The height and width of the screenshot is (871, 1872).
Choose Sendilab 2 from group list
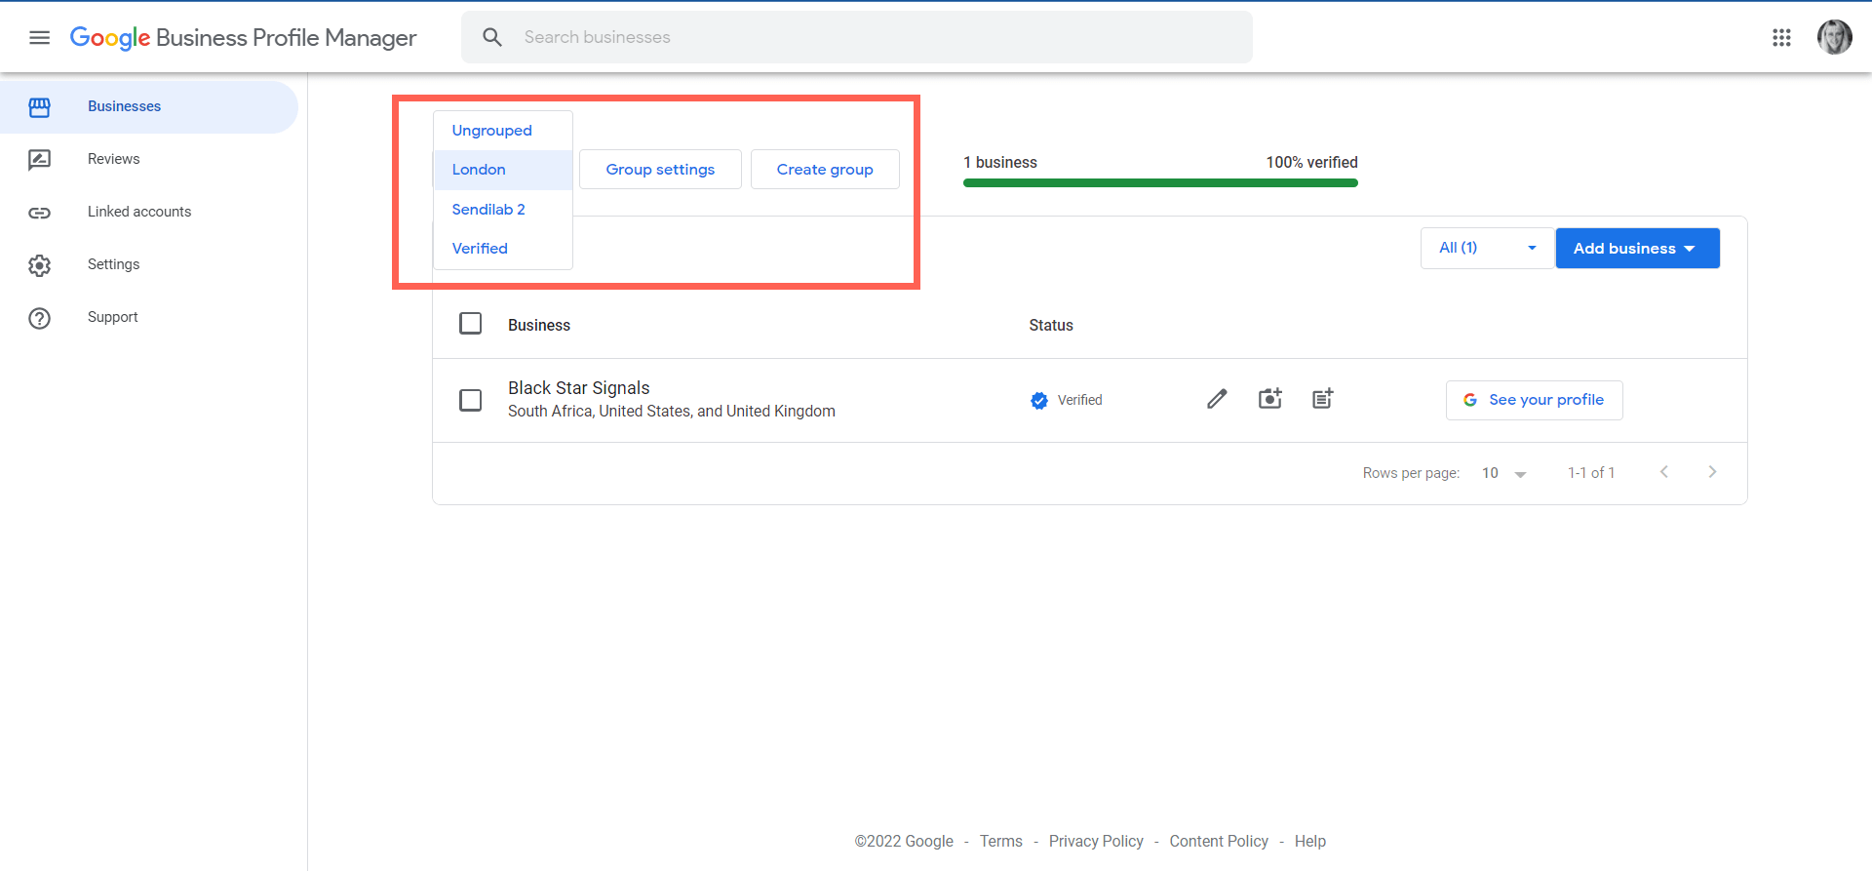(x=488, y=210)
